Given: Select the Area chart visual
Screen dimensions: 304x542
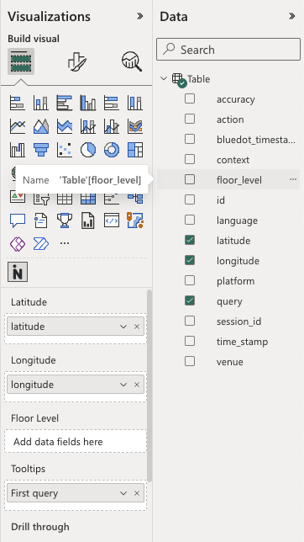Looking at the screenshot, I should coord(40,126).
